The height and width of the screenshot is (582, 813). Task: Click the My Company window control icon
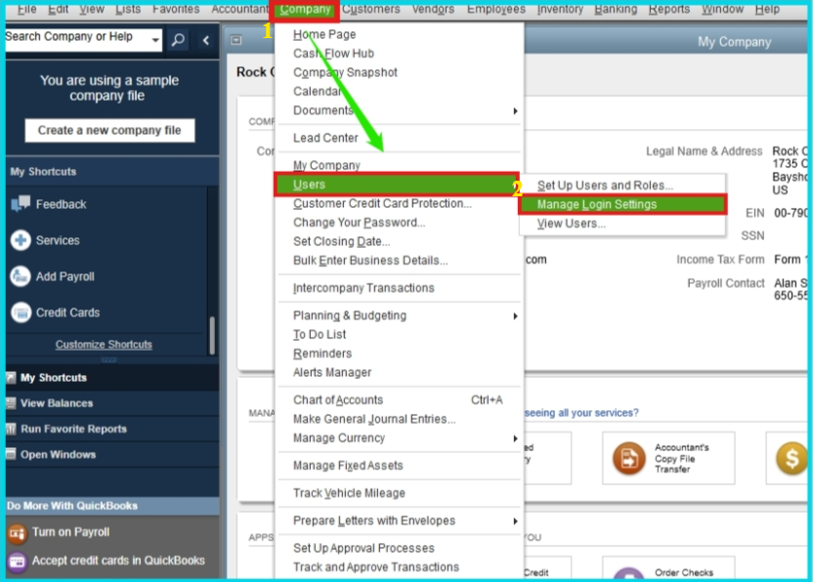point(235,40)
